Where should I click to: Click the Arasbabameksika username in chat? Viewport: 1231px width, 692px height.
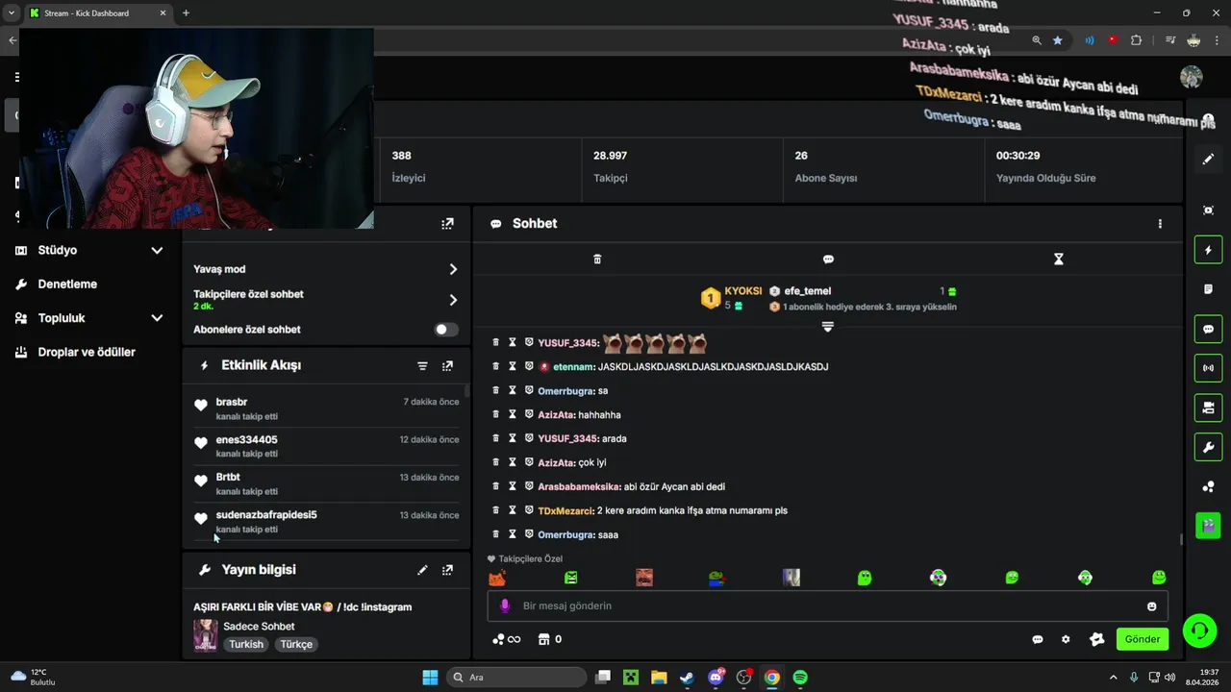579,486
